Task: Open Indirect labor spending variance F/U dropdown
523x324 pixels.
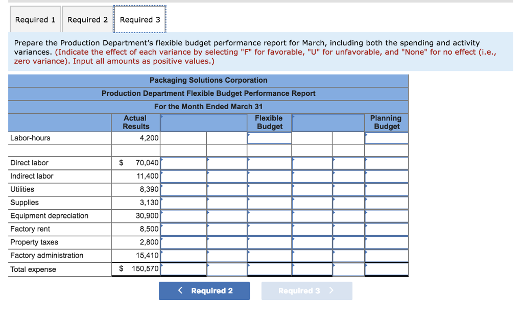Action: click(227, 177)
